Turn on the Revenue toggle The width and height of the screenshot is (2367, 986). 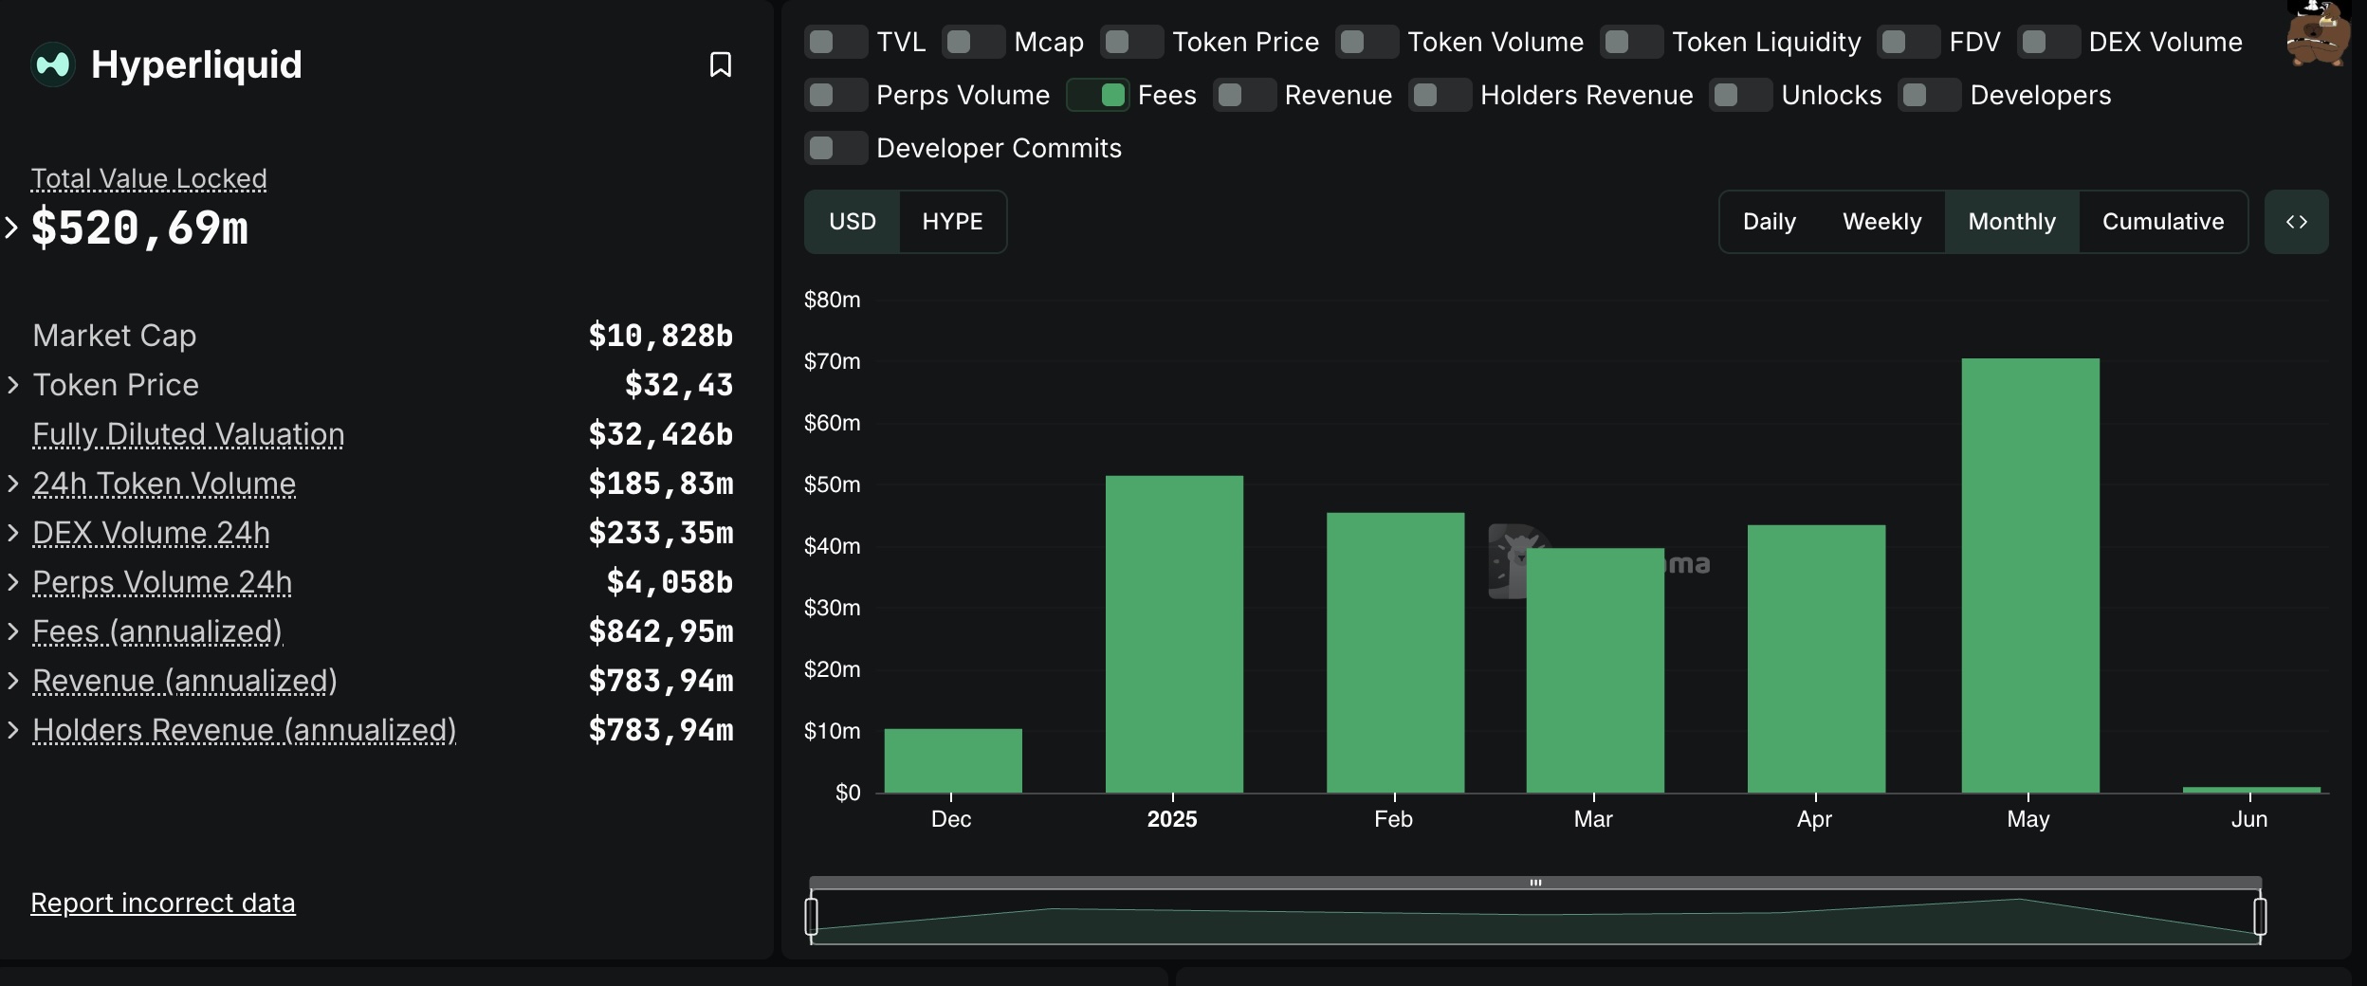click(x=1243, y=95)
